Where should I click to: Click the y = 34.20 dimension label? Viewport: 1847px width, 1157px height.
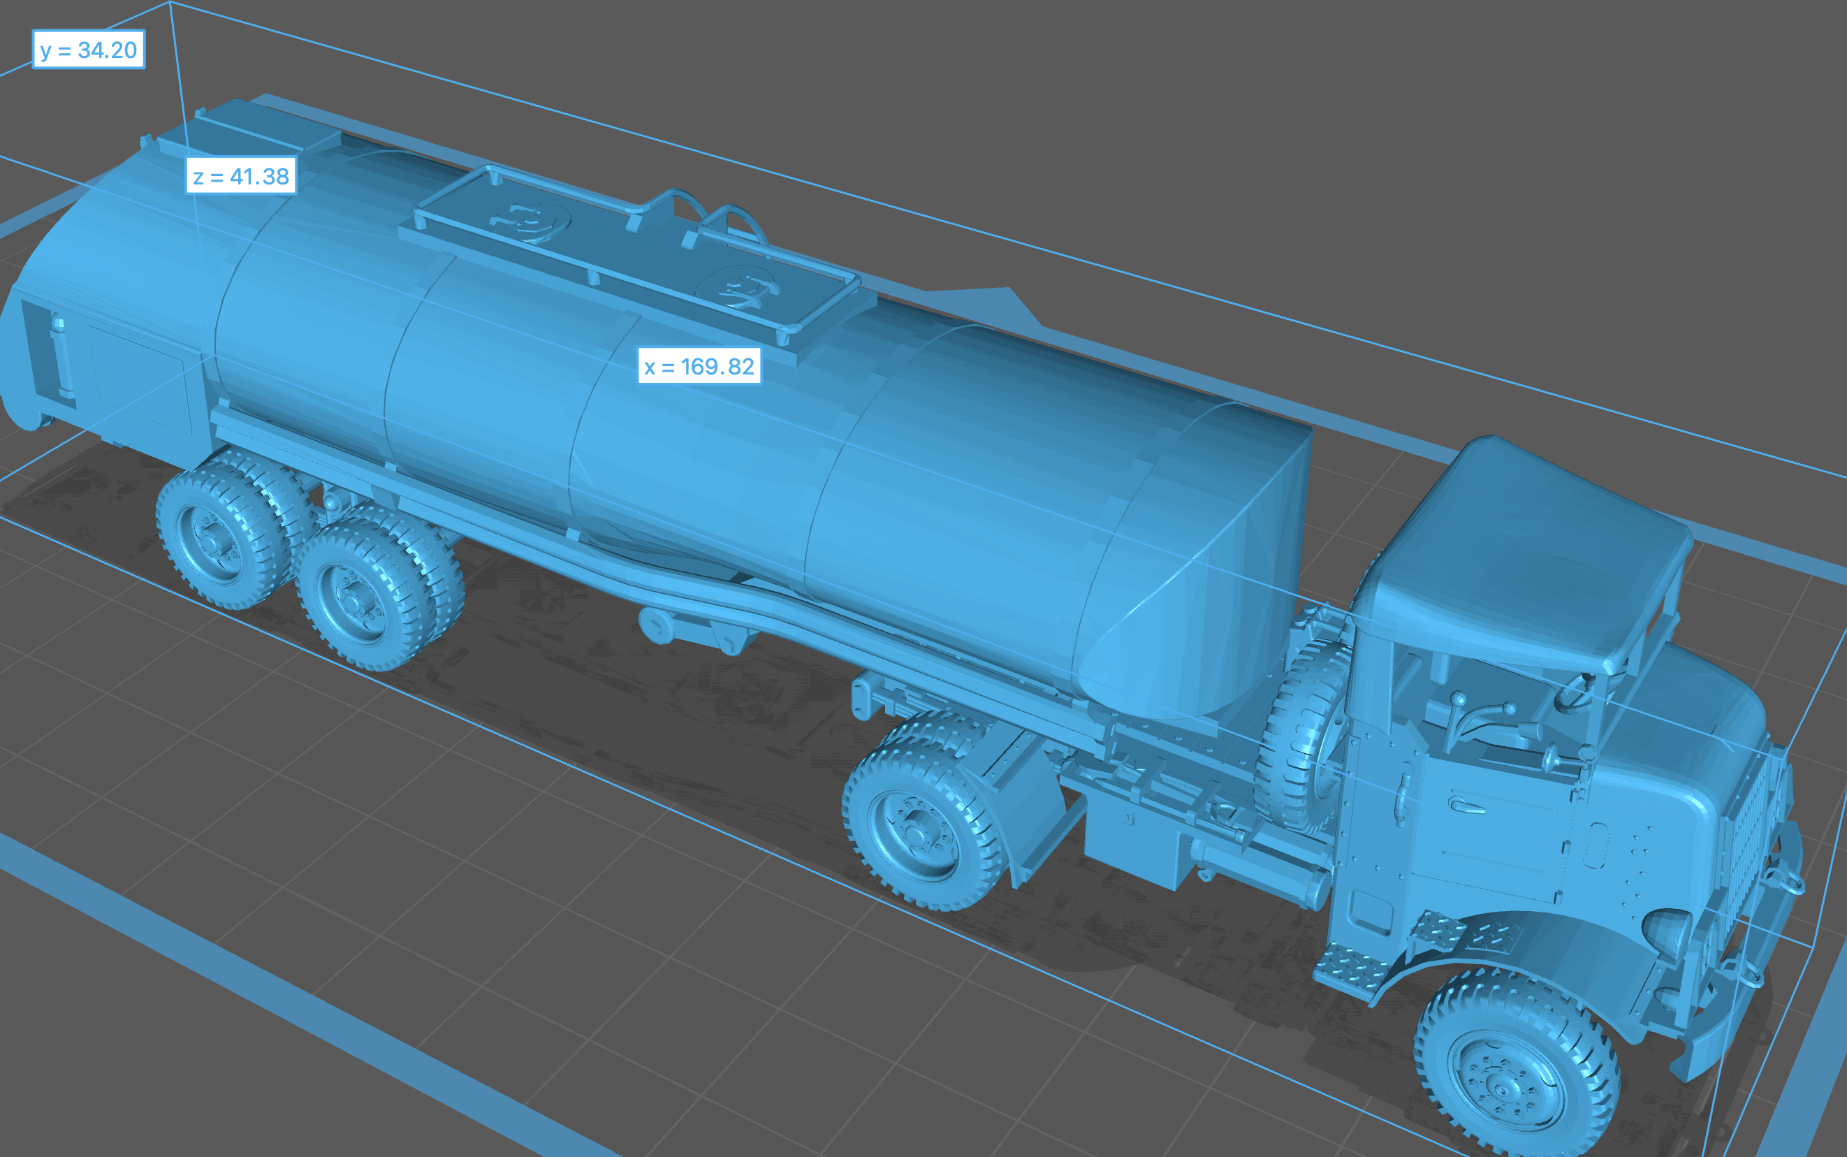88,50
